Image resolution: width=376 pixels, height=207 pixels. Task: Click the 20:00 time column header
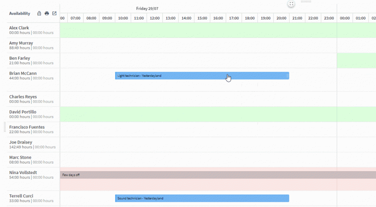click(281, 18)
